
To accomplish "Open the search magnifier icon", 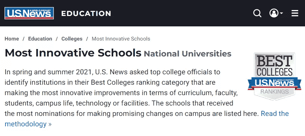I will click(x=257, y=13).
